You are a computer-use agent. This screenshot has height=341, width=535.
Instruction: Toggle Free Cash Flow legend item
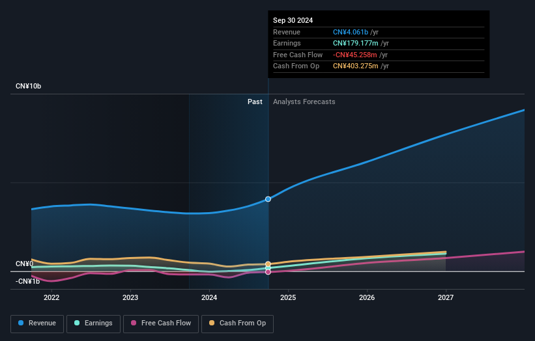pyautogui.click(x=161, y=323)
